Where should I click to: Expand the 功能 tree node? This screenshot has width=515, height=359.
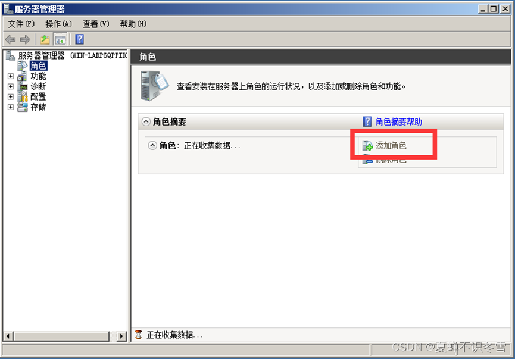point(11,76)
